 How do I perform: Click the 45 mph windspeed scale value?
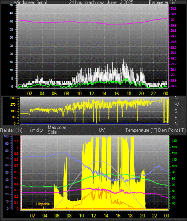pos(11,13)
